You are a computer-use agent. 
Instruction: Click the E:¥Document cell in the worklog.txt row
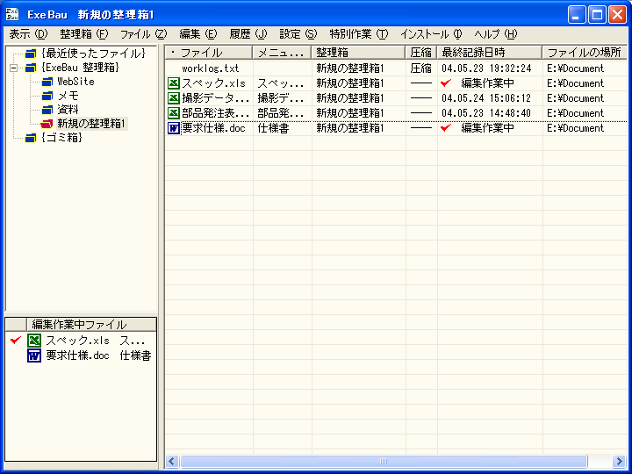(x=576, y=68)
